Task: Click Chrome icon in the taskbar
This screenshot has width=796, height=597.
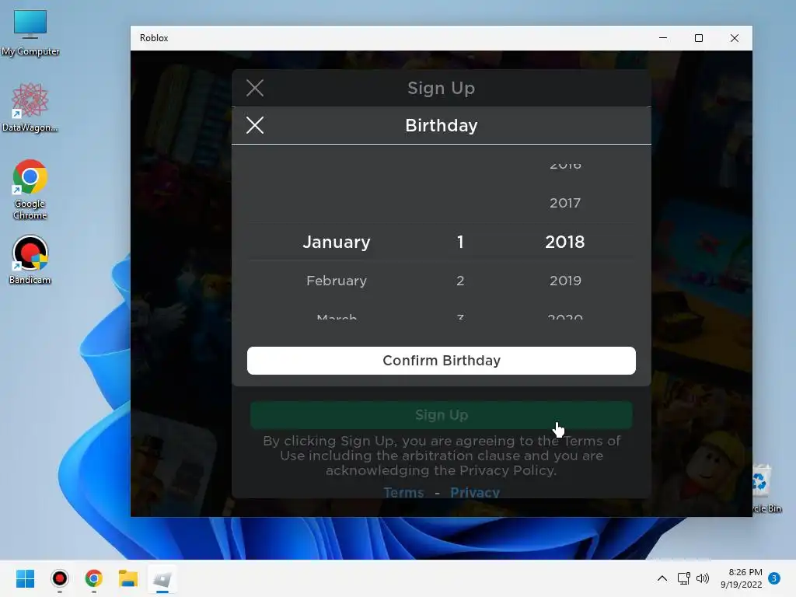Action: [x=94, y=578]
